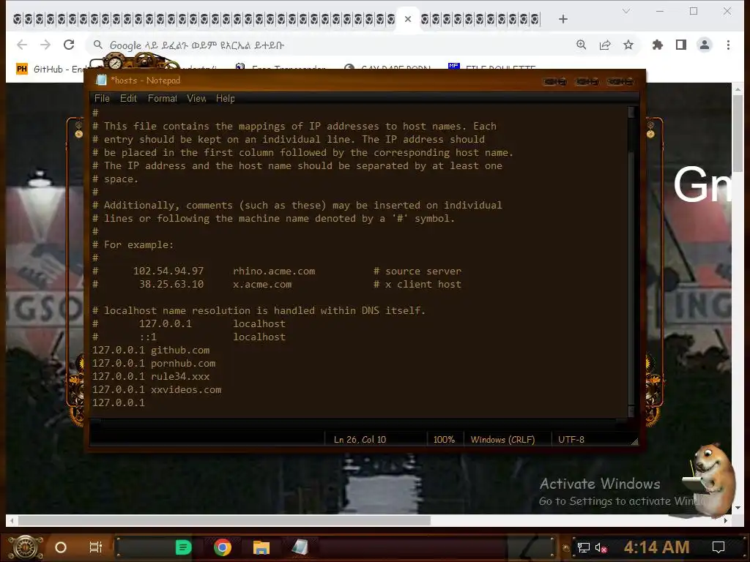Click the Chrome page vertical scrollbar thumb
This screenshot has width=750, height=562.
[x=738, y=134]
